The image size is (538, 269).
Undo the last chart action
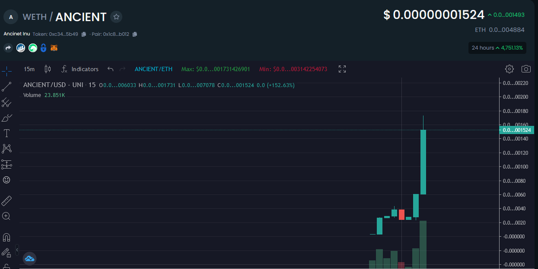click(110, 69)
